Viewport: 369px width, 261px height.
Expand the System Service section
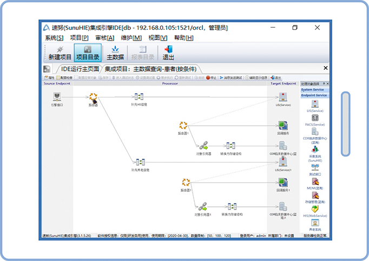[x=314, y=90]
